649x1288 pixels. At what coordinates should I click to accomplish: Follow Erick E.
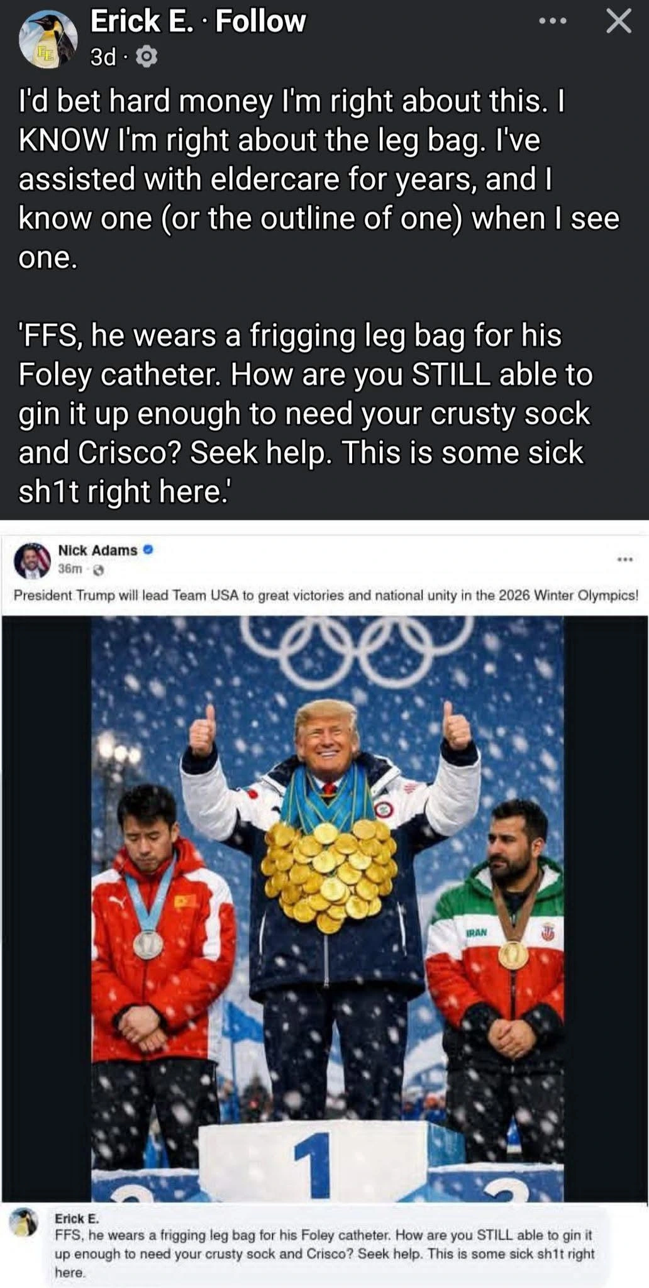click(260, 21)
